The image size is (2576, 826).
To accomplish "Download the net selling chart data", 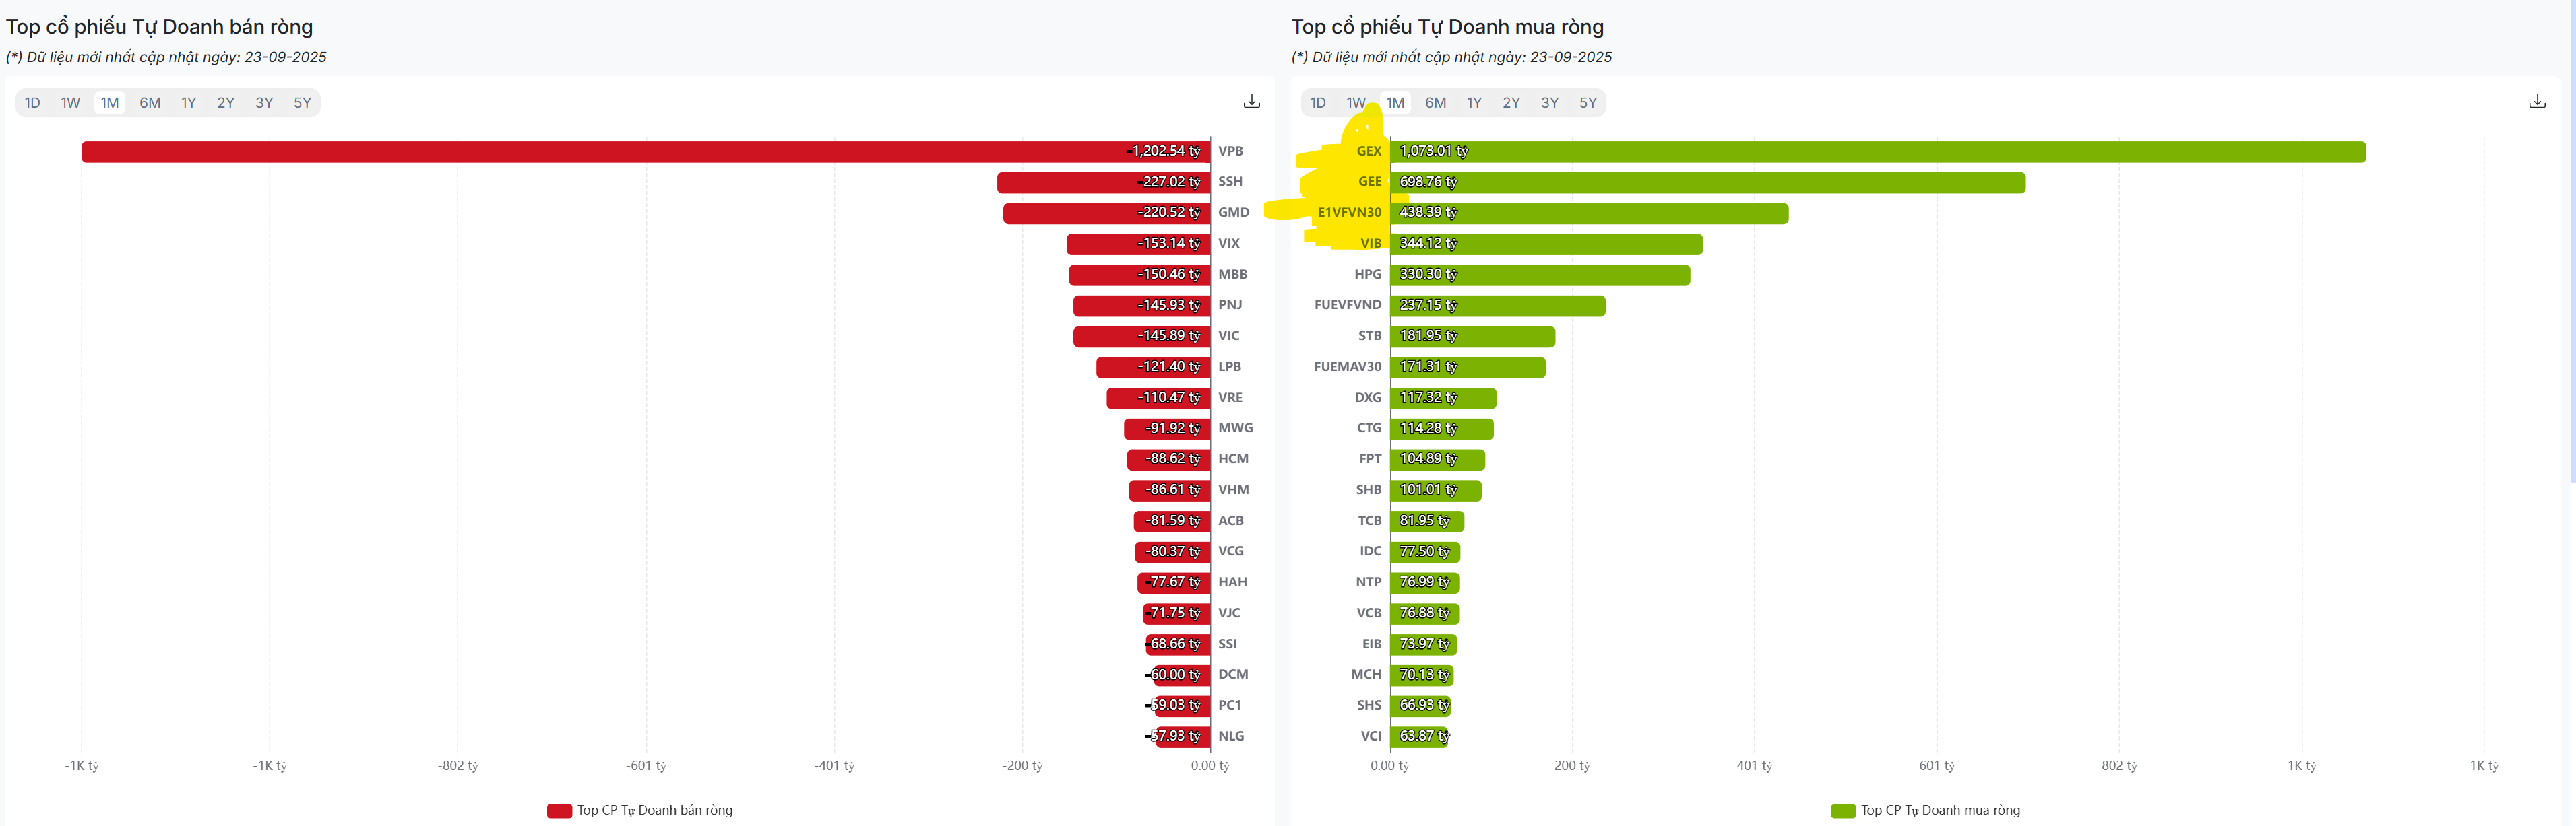I will tap(1251, 102).
